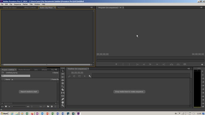Switch to the Effect Controls tab
The image size is (205, 115).
click(x=30, y=8)
